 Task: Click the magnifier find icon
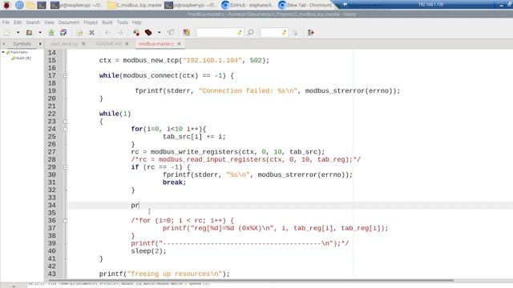click(251, 33)
